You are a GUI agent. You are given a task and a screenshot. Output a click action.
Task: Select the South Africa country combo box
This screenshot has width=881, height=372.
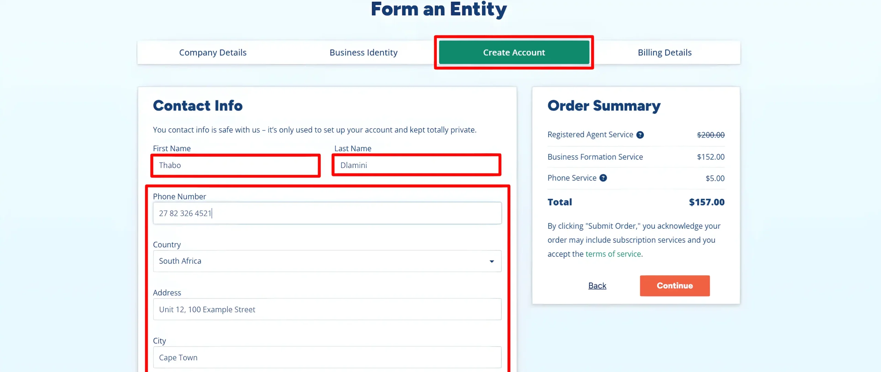coord(327,261)
